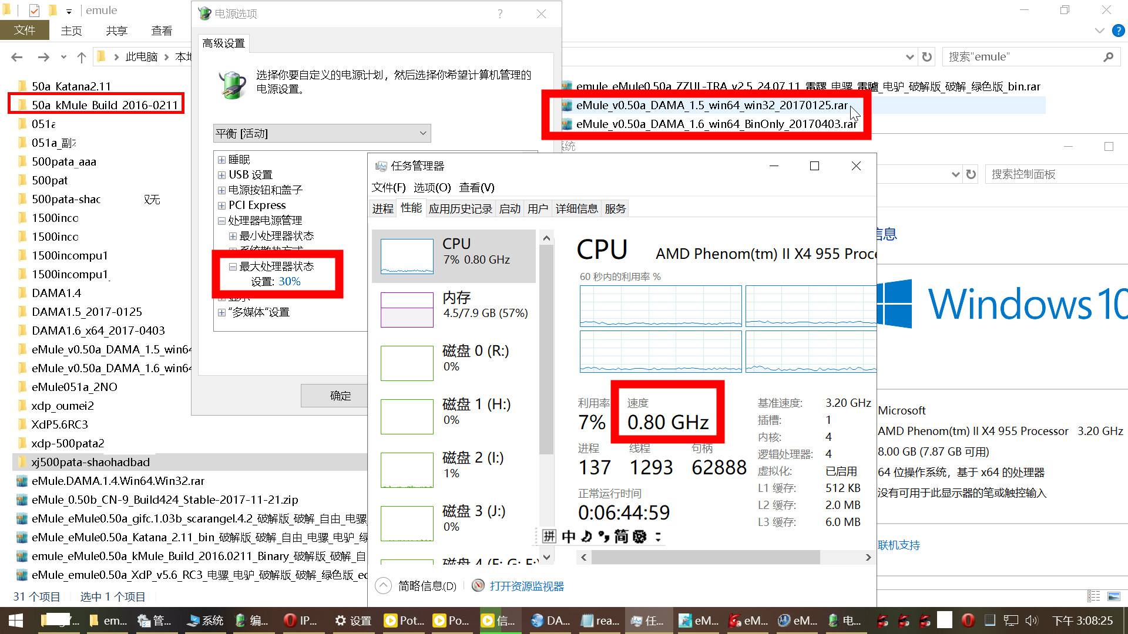Click the 联机支持 link in System window
The height and width of the screenshot is (634, 1128).
coord(899,545)
